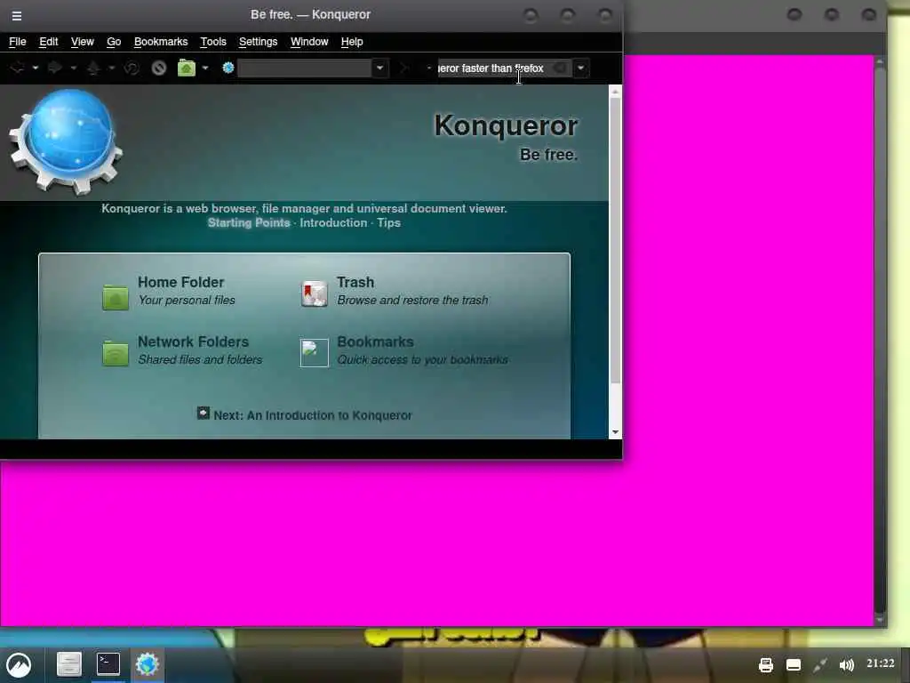This screenshot has height=683, width=910.
Task: Click the background window's scrollbar handle
Action: [x=880, y=340]
